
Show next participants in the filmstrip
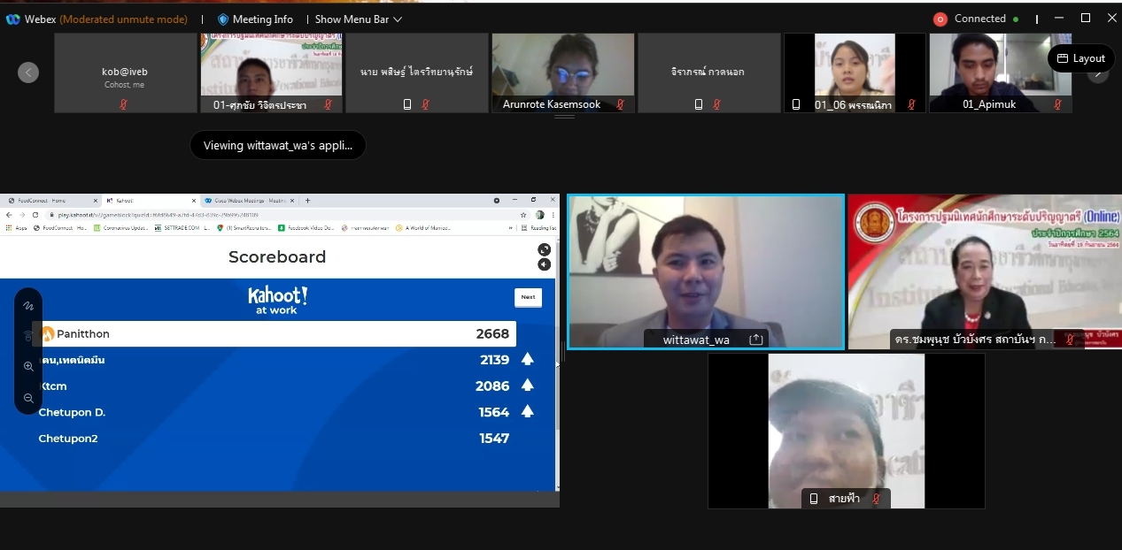click(1098, 74)
